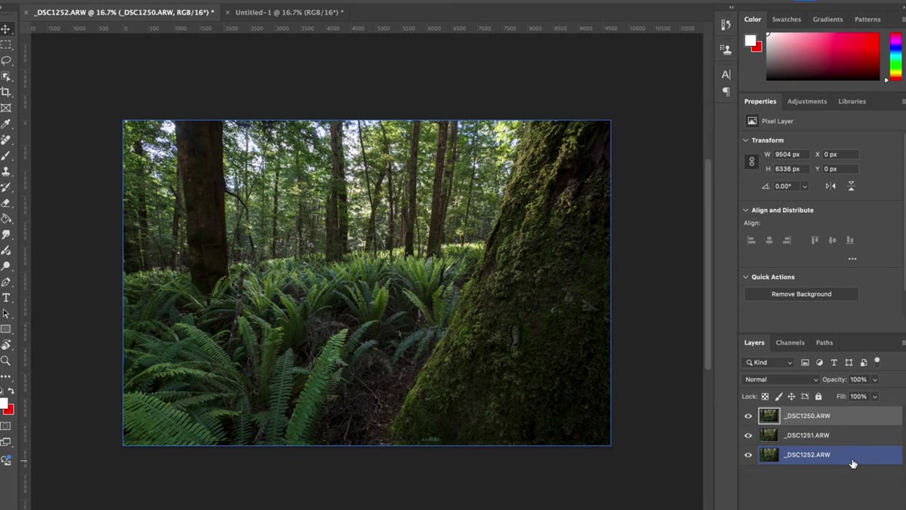Toggle filter for adjustment layers
Screen dimensions: 906x510
tap(819, 363)
